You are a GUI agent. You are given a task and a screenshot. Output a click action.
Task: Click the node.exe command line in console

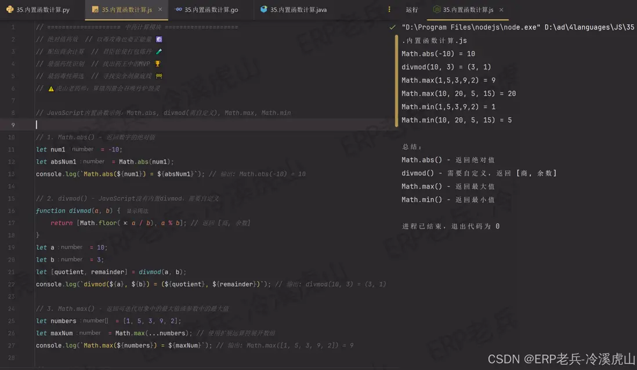[518, 27]
